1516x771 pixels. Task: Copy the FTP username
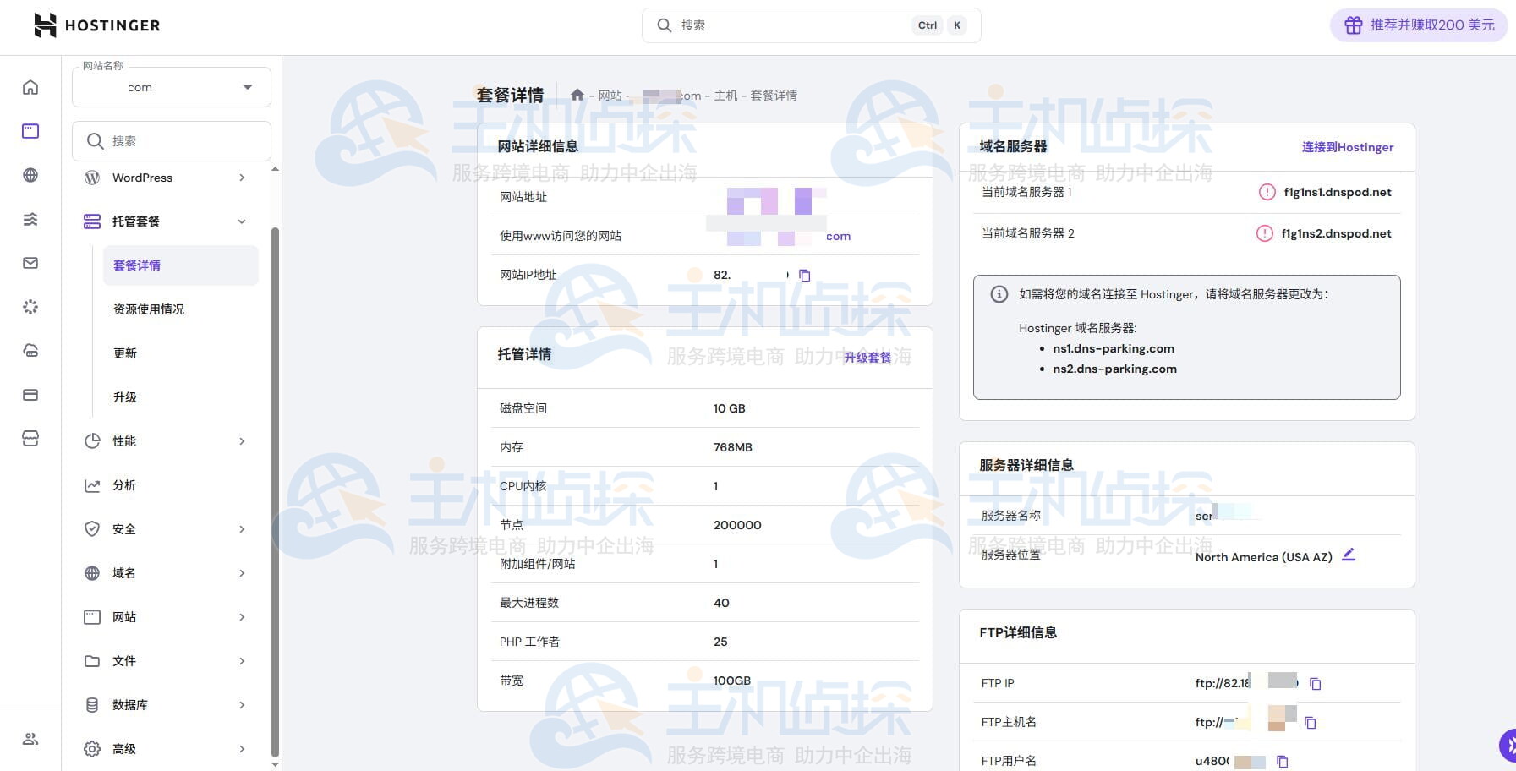click(1282, 762)
